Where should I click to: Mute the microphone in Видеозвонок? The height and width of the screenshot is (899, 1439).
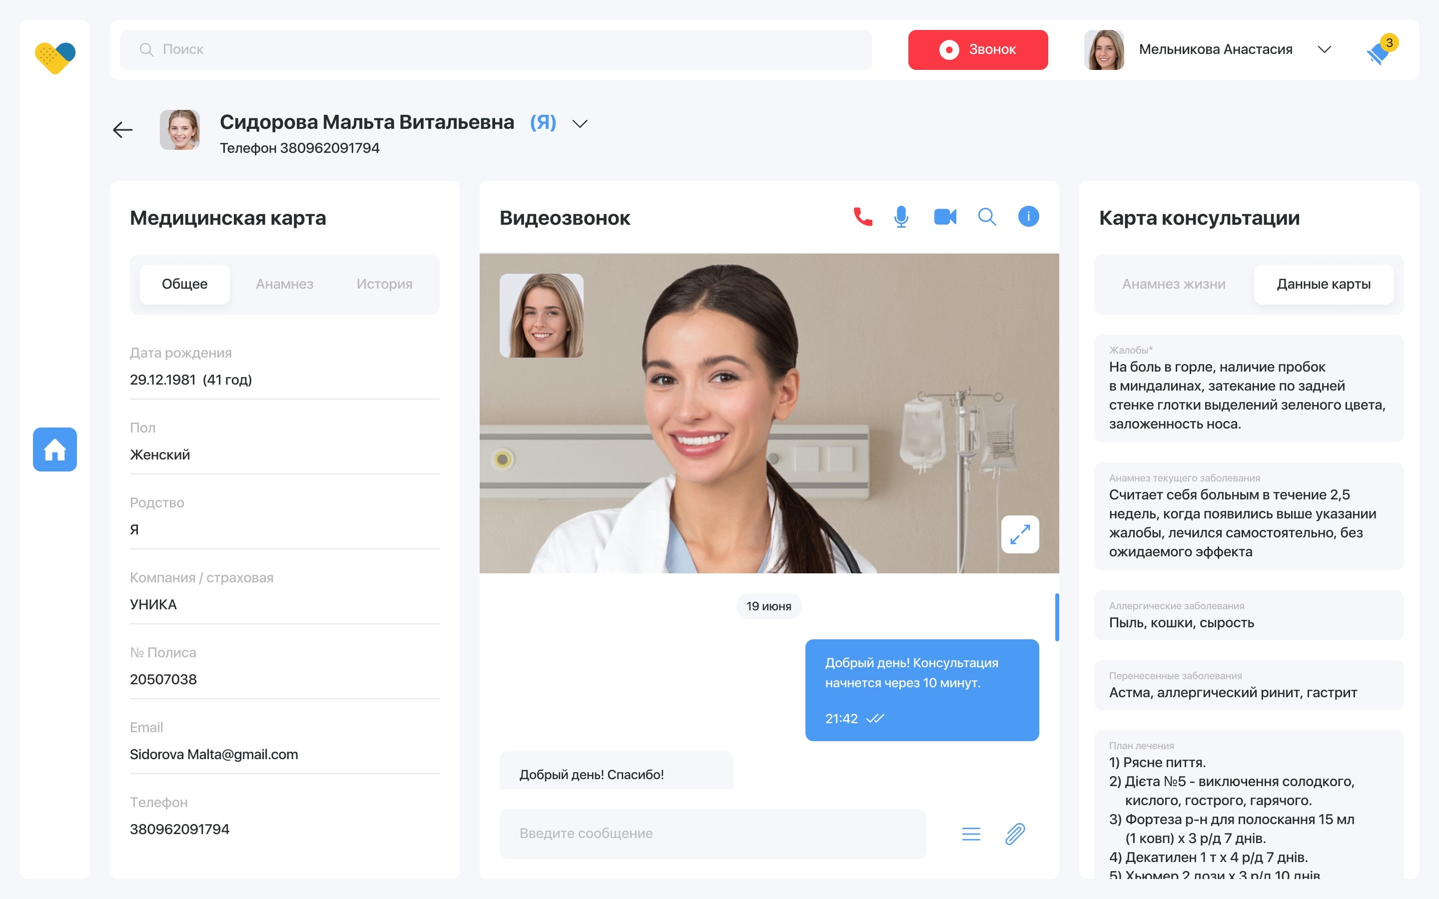tap(901, 217)
